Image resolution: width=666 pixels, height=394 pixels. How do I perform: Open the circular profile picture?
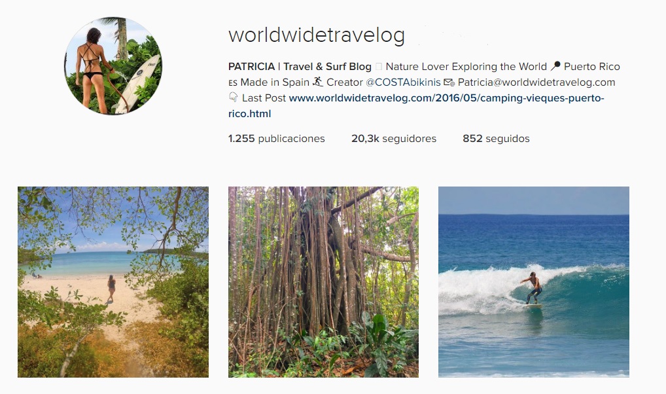[113, 66]
